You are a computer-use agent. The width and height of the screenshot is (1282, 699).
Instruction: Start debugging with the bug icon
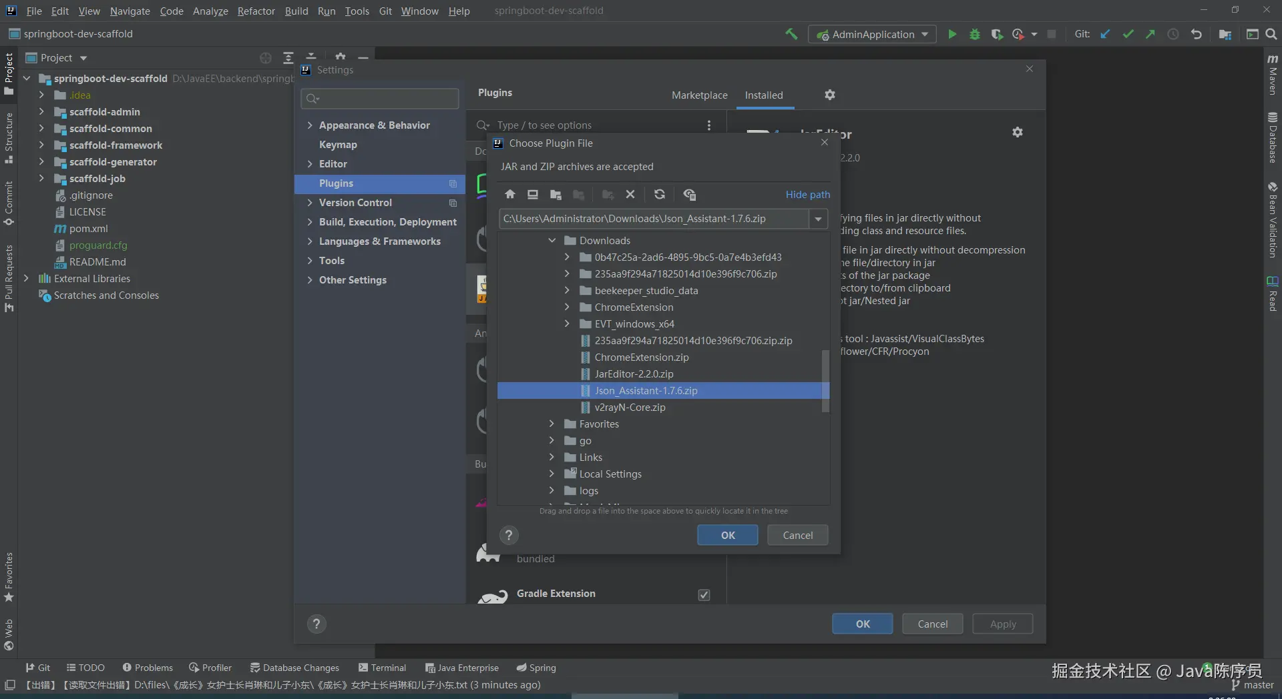tap(975, 34)
